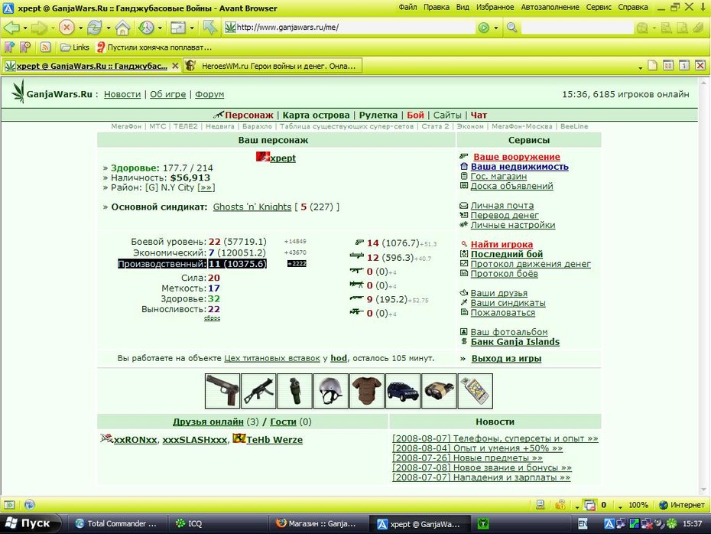Close the xpept GanjaWars tab
The image size is (711, 534).
175,66
